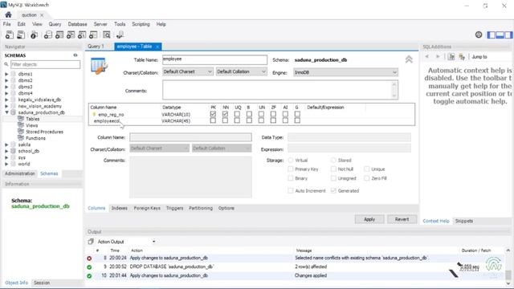Expand the world schema
This screenshot has height=289, width=514.
(6, 164)
